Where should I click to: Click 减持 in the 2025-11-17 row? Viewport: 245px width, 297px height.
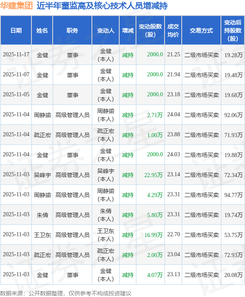128,55
